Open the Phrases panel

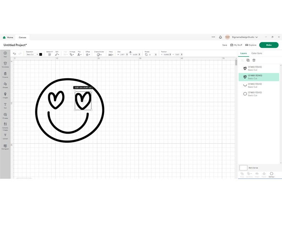5,116
